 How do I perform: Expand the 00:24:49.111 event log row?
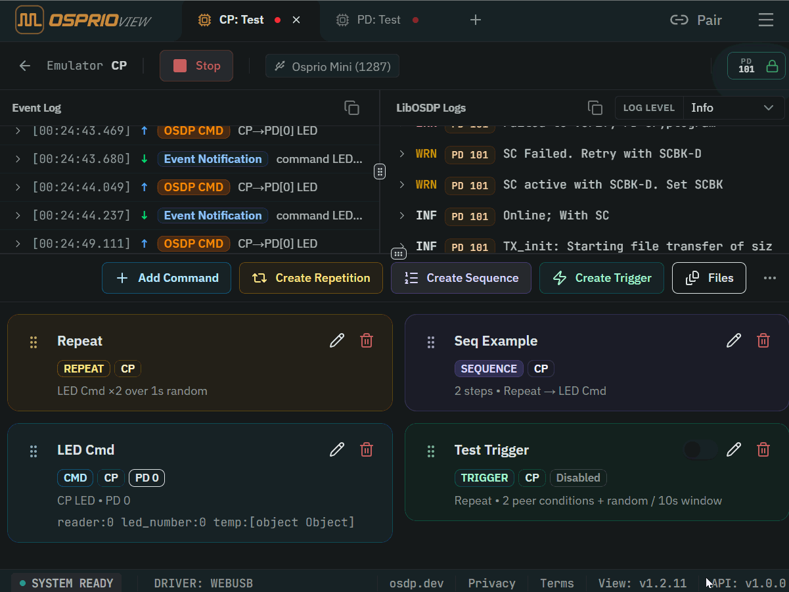(x=18, y=244)
